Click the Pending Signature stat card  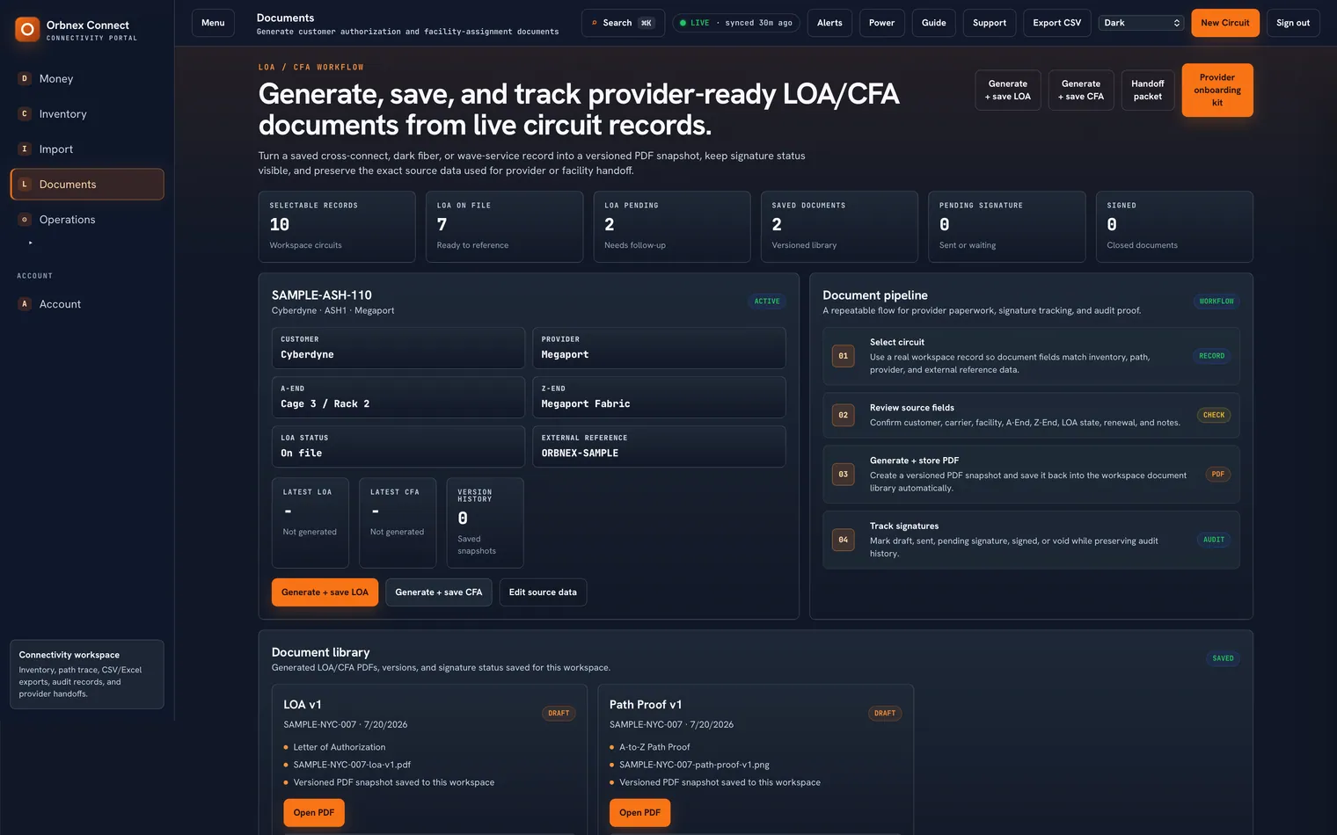click(x=1007, y=227)
